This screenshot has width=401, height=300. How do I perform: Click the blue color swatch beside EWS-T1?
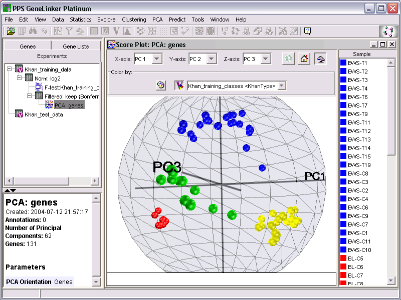pos(343,63)
